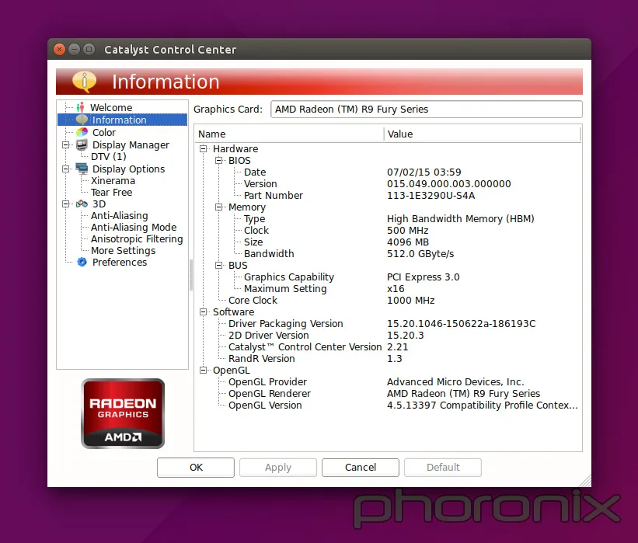Screen dimensions: 638x543
Task: Collapse the Display Options tree node
Action: tap(65, 169)
